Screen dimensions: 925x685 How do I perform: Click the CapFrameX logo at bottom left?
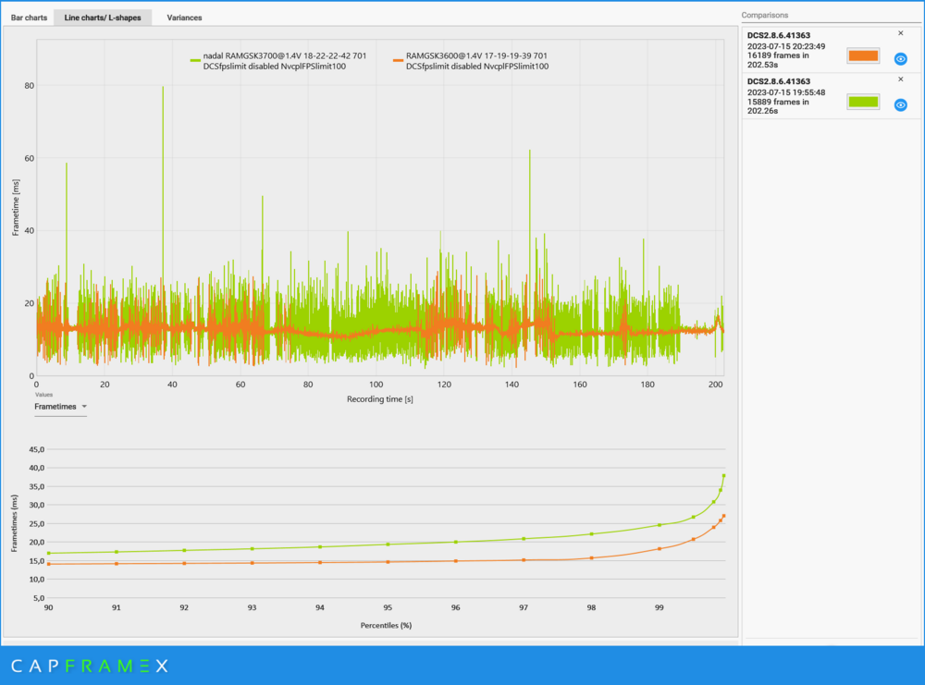click(92, 666)
